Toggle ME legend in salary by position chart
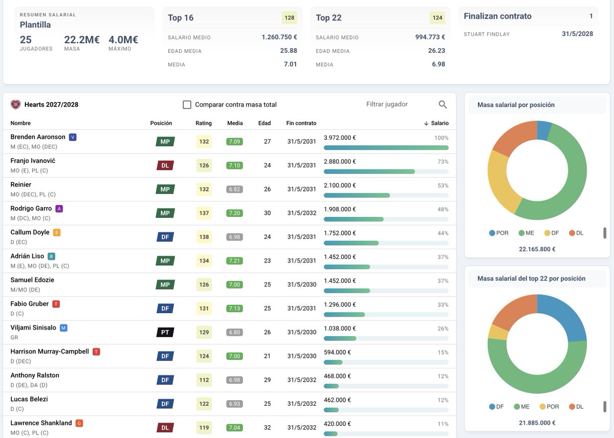614x438 pixels. tap(526, 233)
